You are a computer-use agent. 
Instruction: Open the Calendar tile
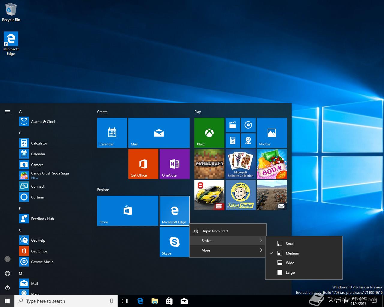tap(112, 133)
